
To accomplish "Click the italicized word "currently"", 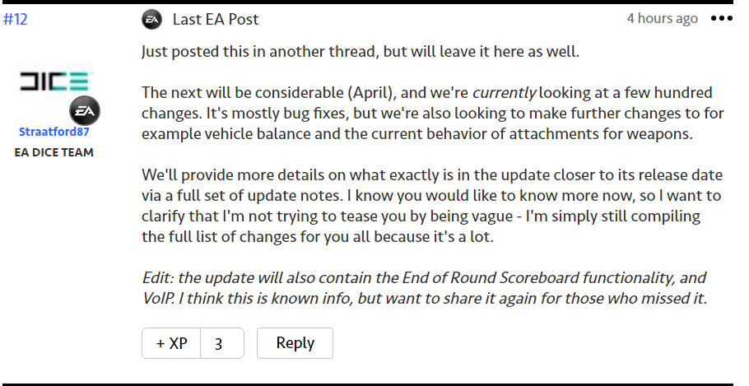I will pos(502,93).
